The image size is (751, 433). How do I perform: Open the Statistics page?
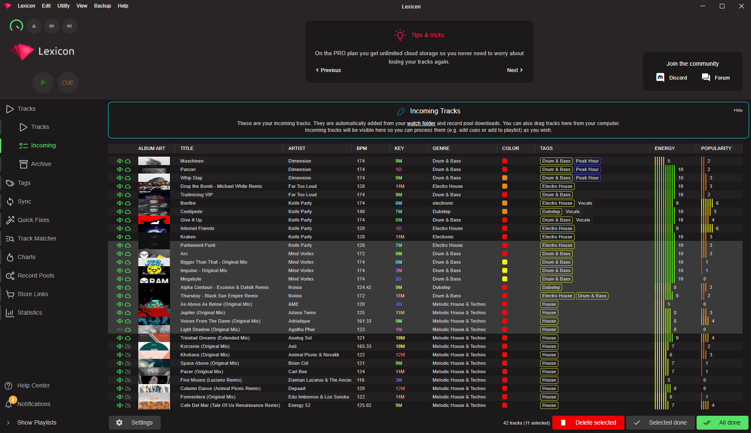(24, 313)
